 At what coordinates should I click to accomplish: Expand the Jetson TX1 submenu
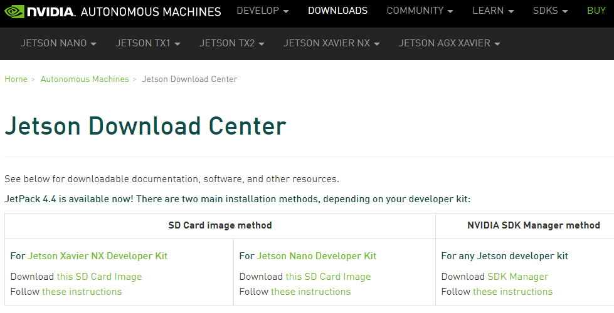pyautogui.click(x=148, y=43)
